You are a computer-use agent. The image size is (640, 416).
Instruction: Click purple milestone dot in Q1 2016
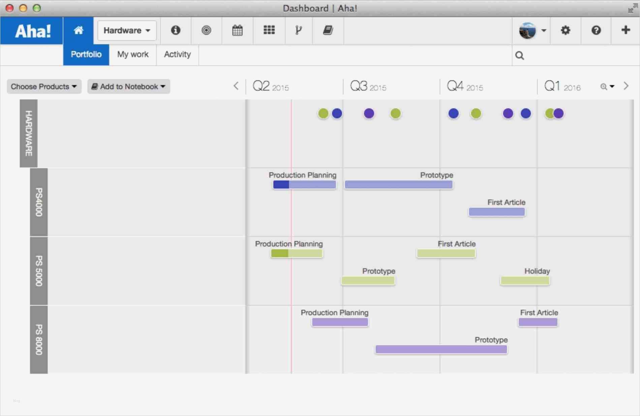(559, 113)
